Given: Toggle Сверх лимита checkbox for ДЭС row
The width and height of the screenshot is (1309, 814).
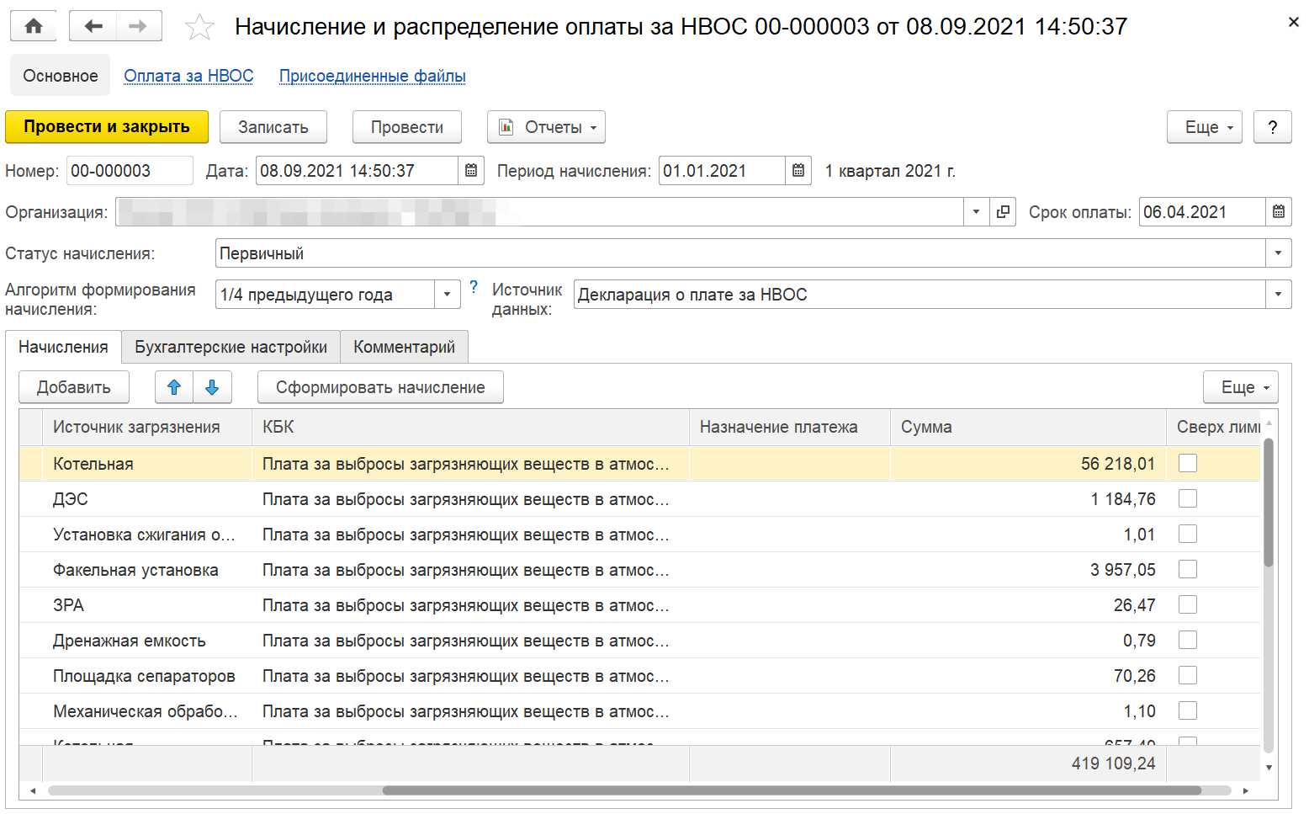Looking at the screenshot, I should tap(1187, 498).
